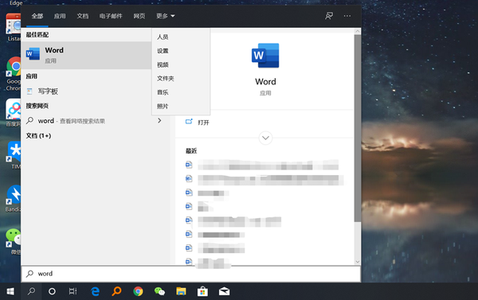
Task: Expand web results arrow for word
Action: tap(159, 121)
